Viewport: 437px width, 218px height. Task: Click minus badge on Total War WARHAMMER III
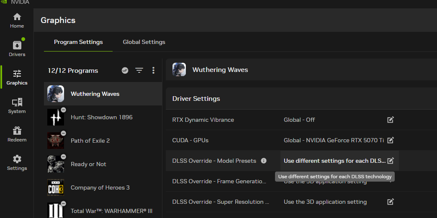pos(63,203)
